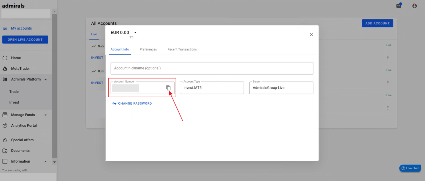
Task: Open three-dot menu for first live account
Action: pyautogui.click(x=388, y=58)
